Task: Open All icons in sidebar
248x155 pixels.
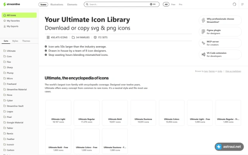Action: tap(19, 15)
